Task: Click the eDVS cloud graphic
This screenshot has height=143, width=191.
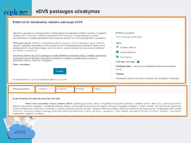Action: [21, 131]
